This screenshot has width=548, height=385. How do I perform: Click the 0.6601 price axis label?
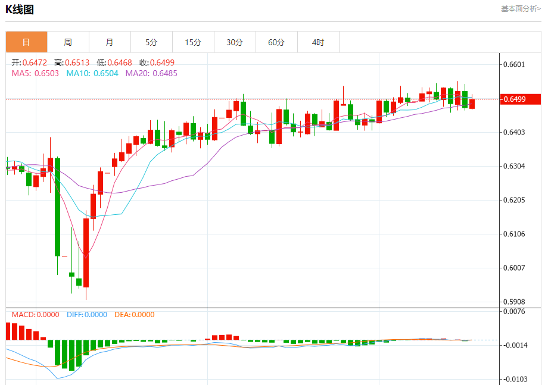pyautogui.click(x=513, y=65)
